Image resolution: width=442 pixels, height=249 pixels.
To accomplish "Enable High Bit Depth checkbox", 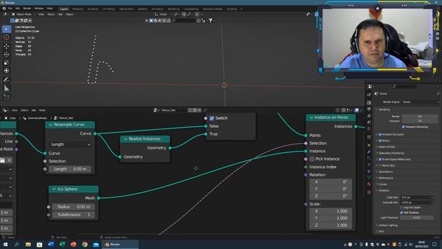I will click(x=402, y=207).
